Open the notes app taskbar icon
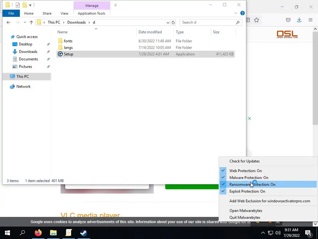Screen dimensions: 318x239 69,233
